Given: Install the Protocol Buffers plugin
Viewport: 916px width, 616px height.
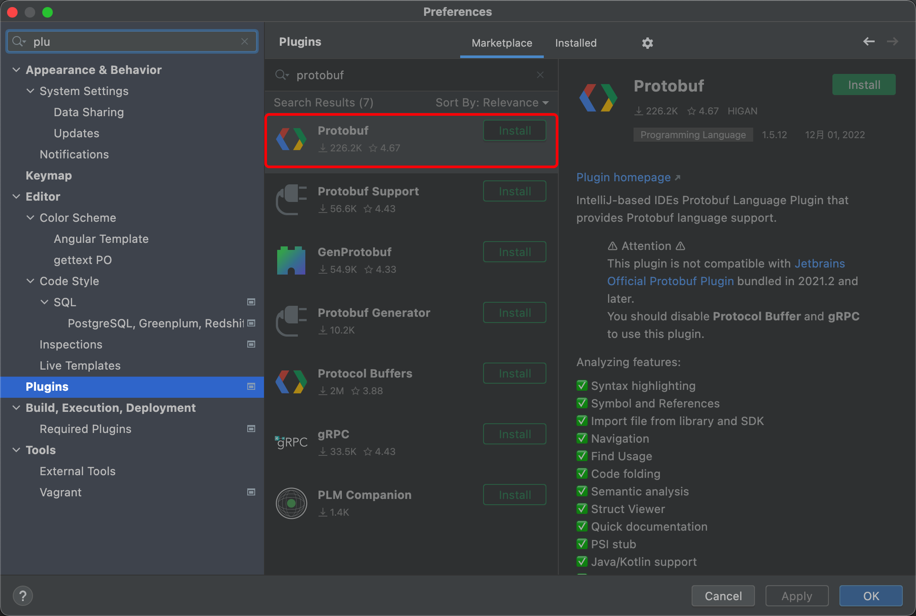Looking at the screenshot, I should 515,374.
